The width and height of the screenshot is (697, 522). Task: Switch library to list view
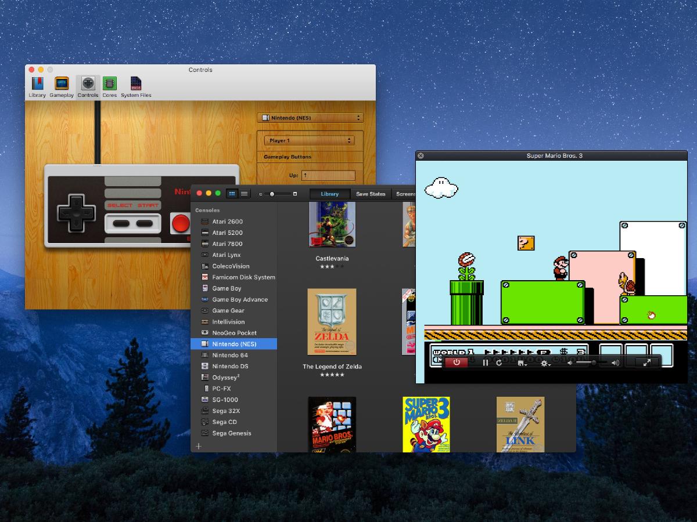tap(245, 193)
